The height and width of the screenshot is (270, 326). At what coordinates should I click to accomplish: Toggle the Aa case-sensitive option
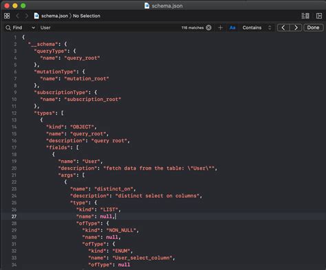[x=232, y=27]
